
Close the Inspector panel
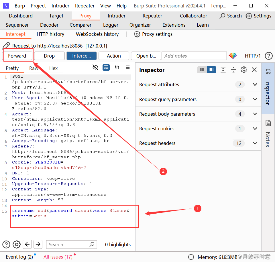(254, 70)
